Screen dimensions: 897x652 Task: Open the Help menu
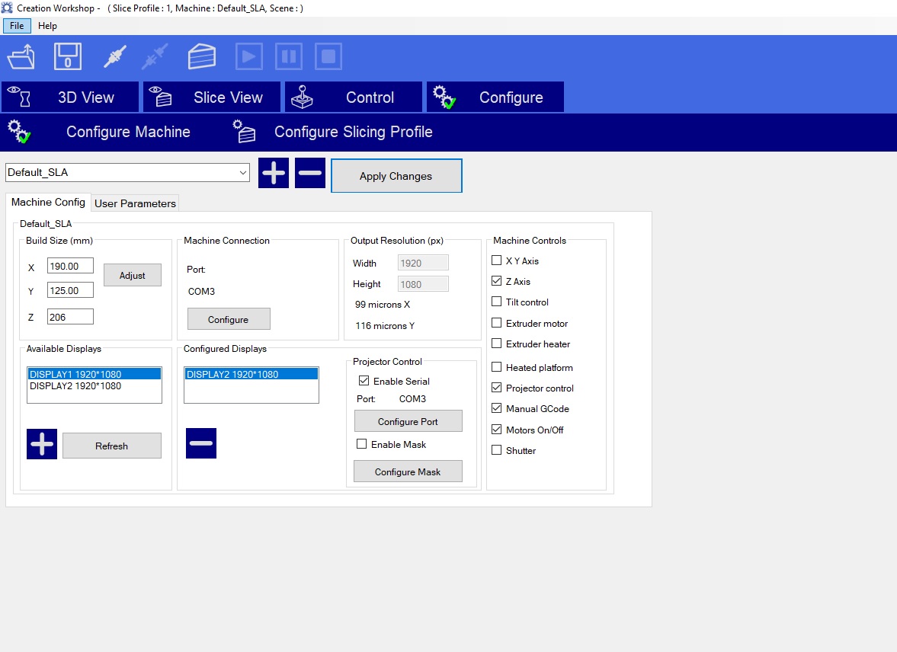click(47, 26)
